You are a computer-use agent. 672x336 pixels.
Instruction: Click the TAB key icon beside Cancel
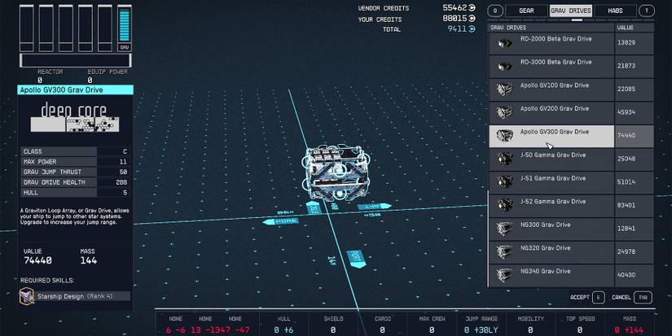[643, 297]
